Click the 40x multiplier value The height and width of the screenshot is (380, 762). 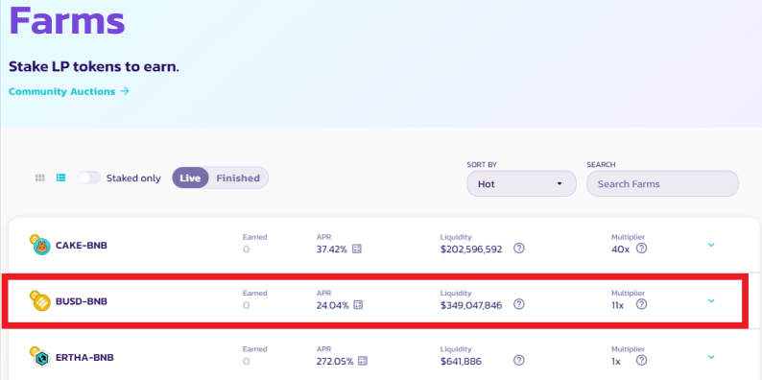pyautogui.click(x=621, y=249)
